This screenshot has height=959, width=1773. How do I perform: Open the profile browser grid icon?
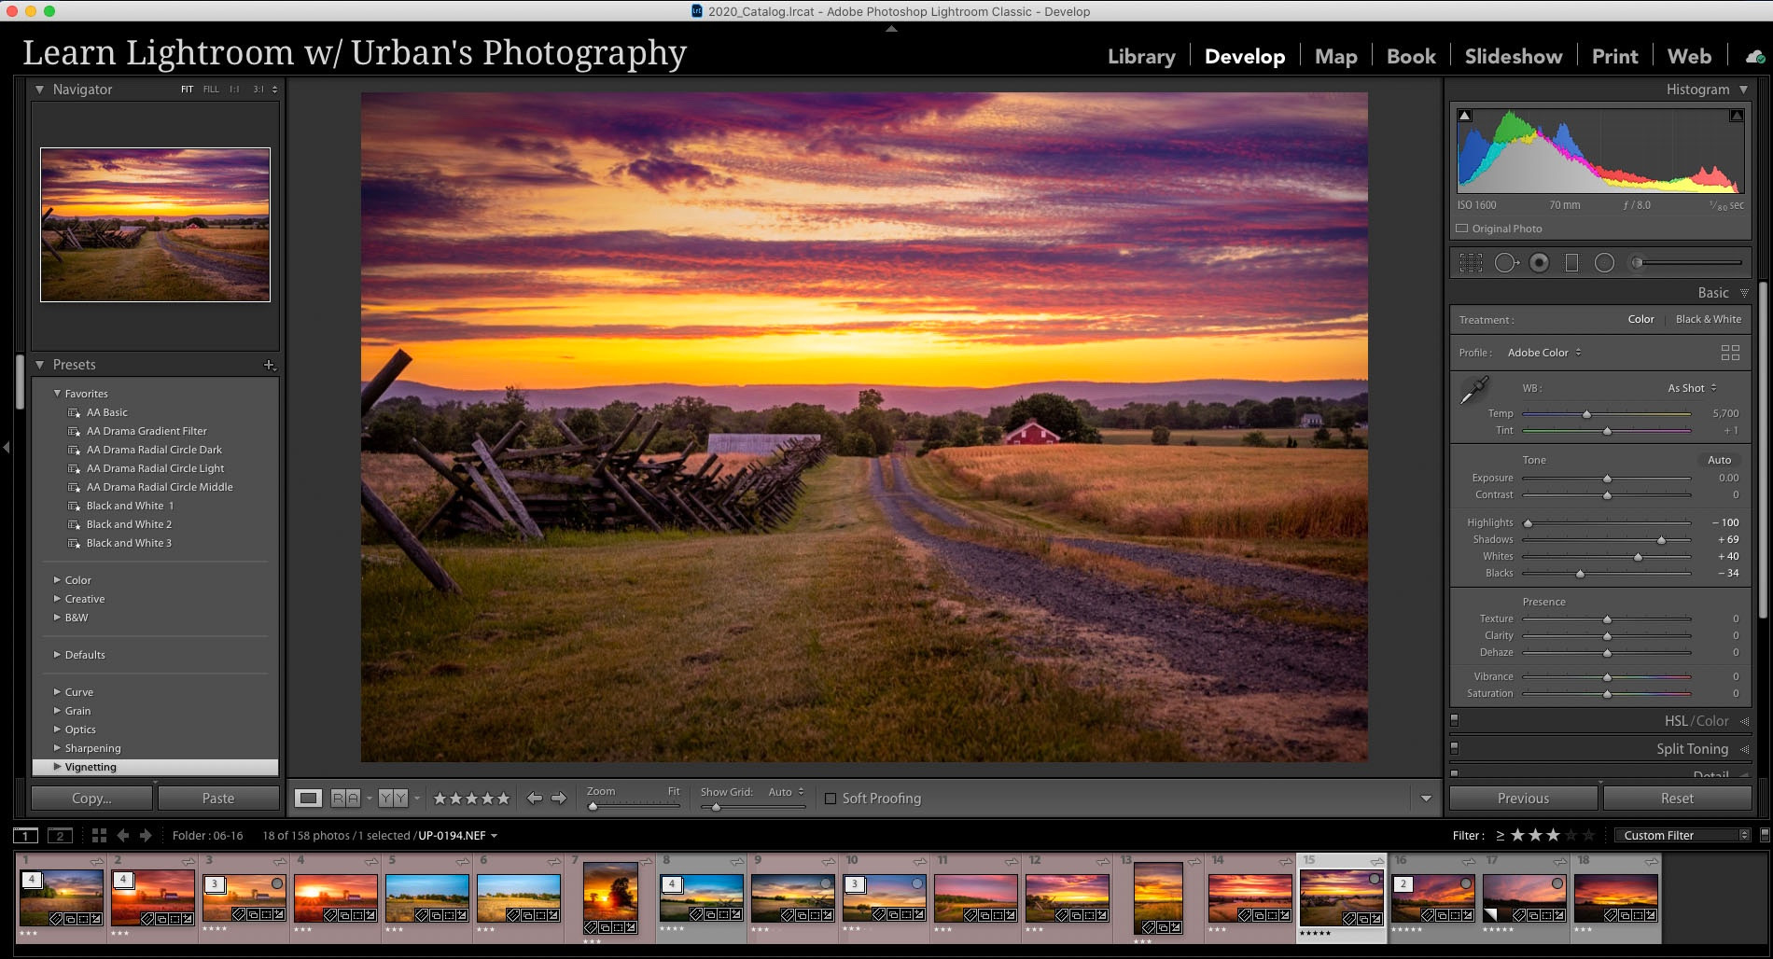pos(1730,353)
